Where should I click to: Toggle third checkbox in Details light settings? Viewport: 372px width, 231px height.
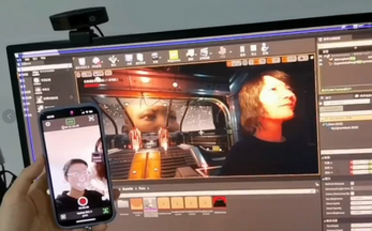tap(353, 193)
